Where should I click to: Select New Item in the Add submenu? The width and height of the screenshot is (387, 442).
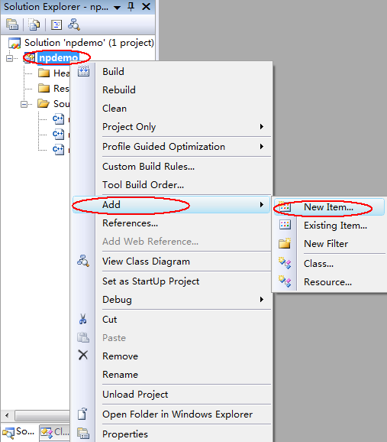click(329, 207)
